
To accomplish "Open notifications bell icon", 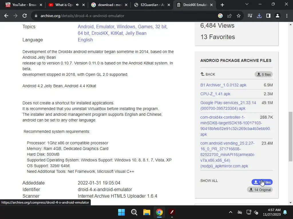I will [285, 212].
